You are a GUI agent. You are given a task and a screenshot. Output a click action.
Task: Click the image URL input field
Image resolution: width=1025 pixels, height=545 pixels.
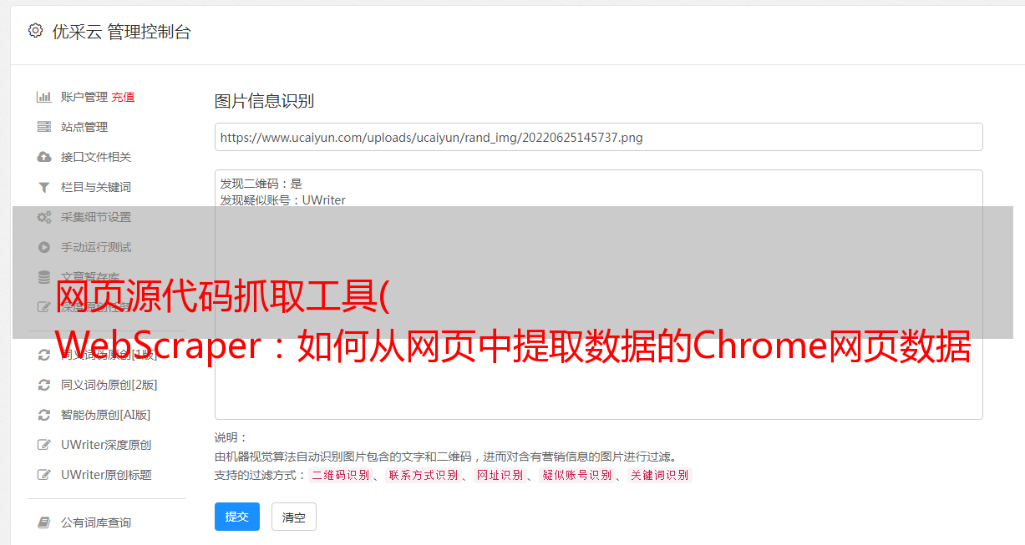click(598, 137)
